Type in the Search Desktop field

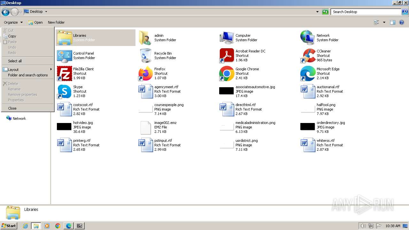tap(366, 12)
